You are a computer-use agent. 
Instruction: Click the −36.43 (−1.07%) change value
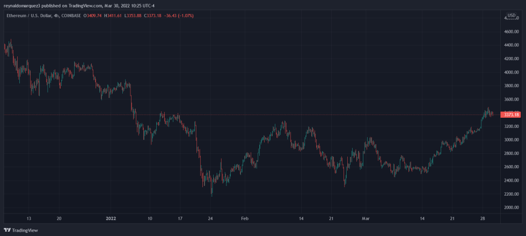pos(179,16)
